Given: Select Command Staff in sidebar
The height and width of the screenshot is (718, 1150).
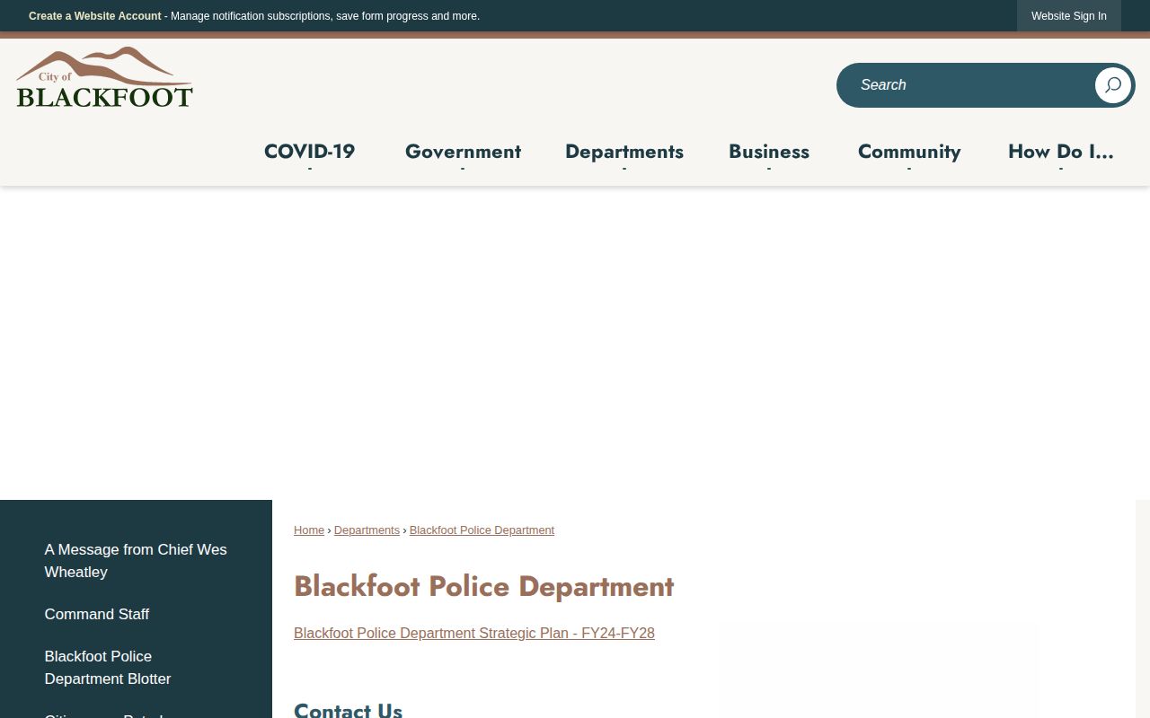Looking at the screenshot, I should tap(97, 614).
